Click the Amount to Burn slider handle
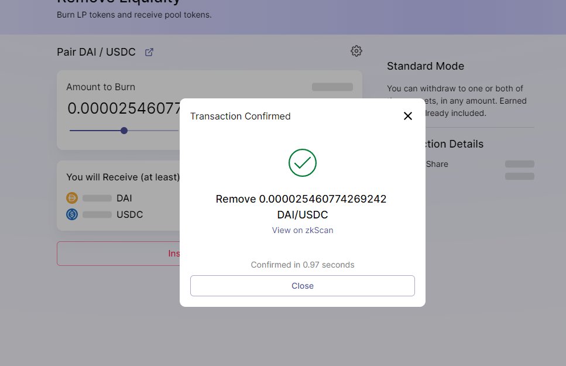The width and height of the screenshot is (566, 366). click(124, 131)
